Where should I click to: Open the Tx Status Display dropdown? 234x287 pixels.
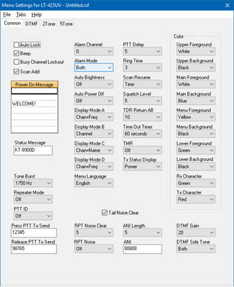(x=142, y=166)
